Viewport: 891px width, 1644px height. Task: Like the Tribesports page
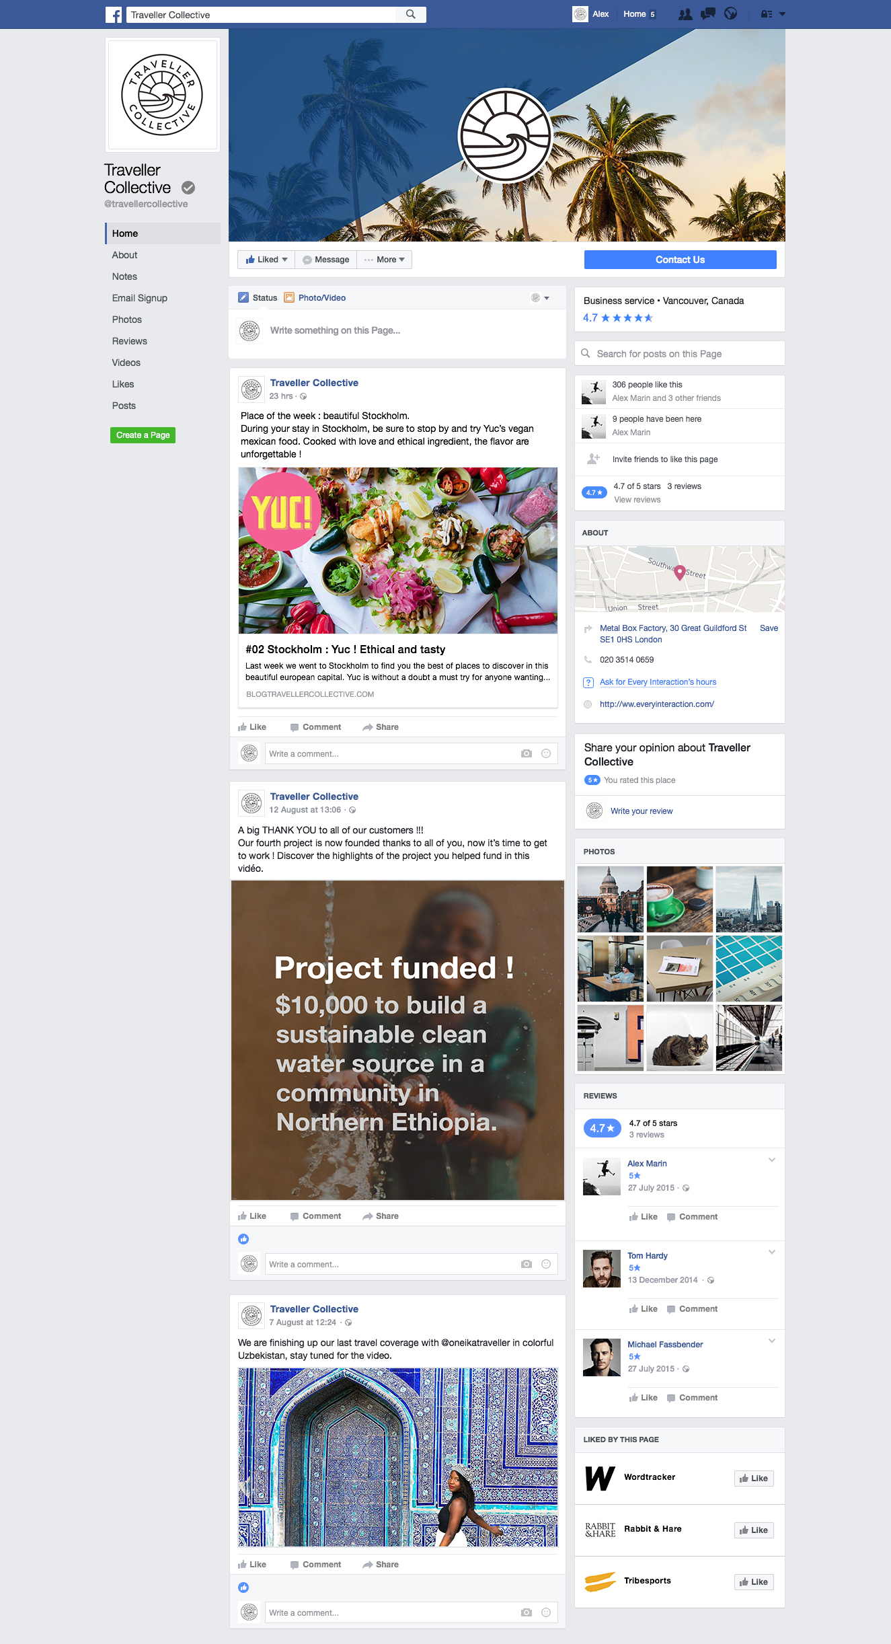point(754,1581)
